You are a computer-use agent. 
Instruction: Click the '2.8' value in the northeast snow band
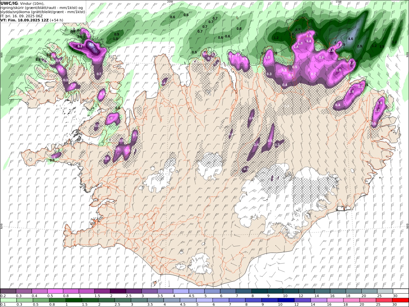[331, 51]
